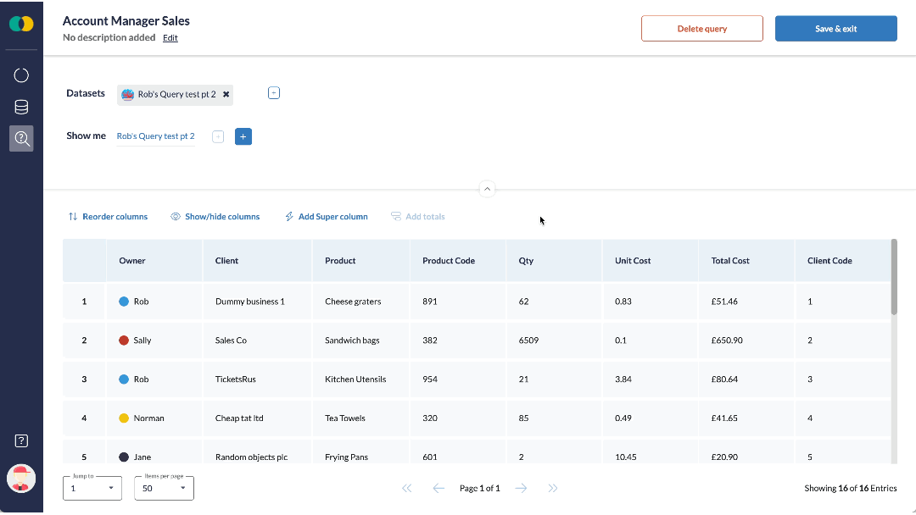Click the user avatar in sidebar
Viewport: 916px width, 515px height.
21,479
